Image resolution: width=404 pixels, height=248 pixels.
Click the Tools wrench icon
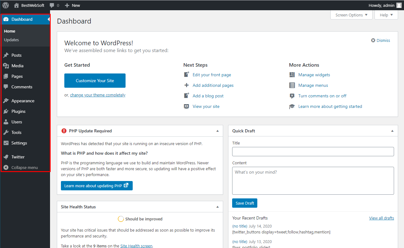coord(6,132)
